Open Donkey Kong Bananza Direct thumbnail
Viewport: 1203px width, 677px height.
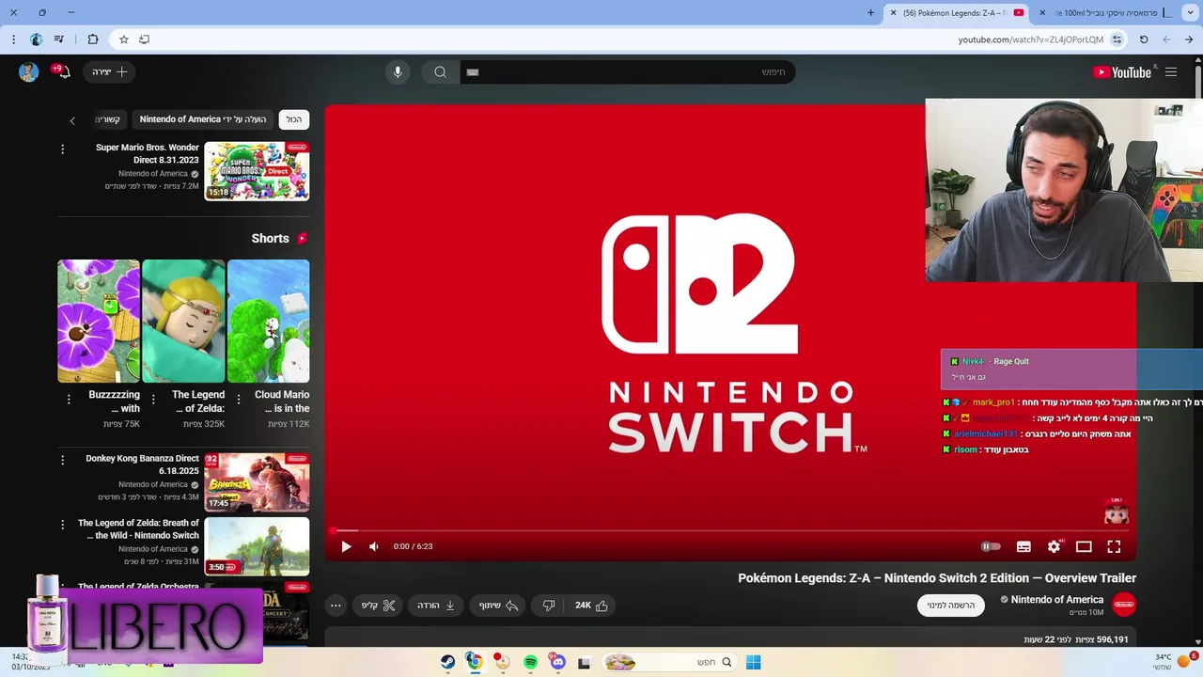click(257, 482)
